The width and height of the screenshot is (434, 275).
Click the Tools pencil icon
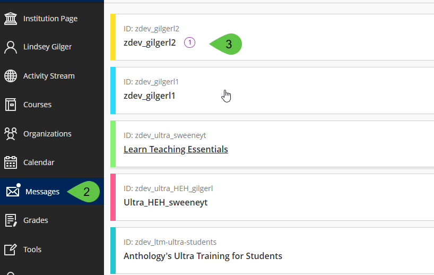(11, 249)
